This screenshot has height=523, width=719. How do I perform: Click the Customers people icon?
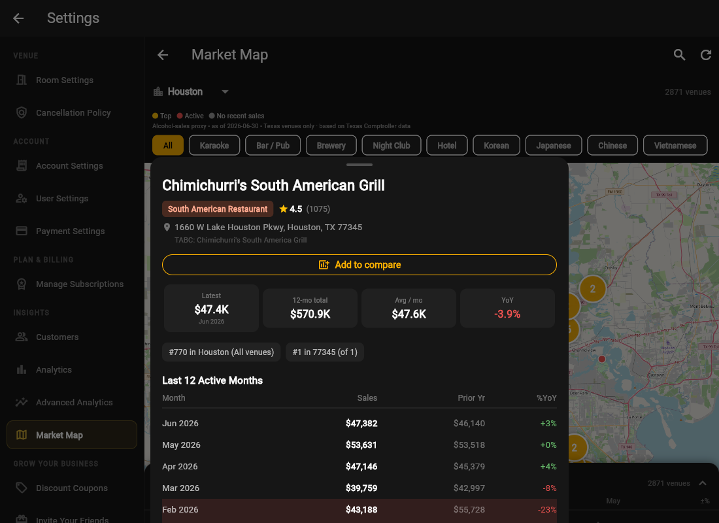pyautogui.click(x=22, y=337)
